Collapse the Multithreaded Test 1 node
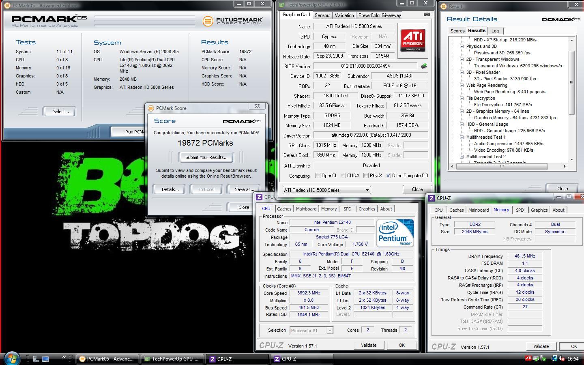This screenshot has width=584, height=365. (462, 137)
